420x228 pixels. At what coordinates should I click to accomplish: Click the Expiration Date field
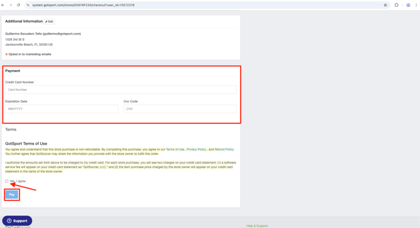61,109
